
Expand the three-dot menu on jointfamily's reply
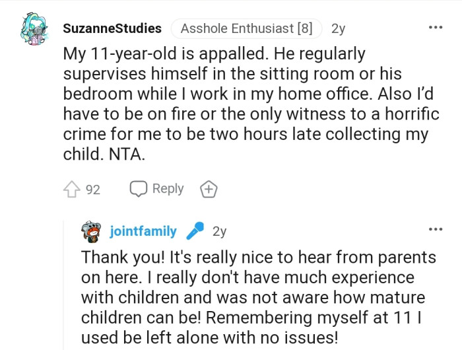[435, 230]
